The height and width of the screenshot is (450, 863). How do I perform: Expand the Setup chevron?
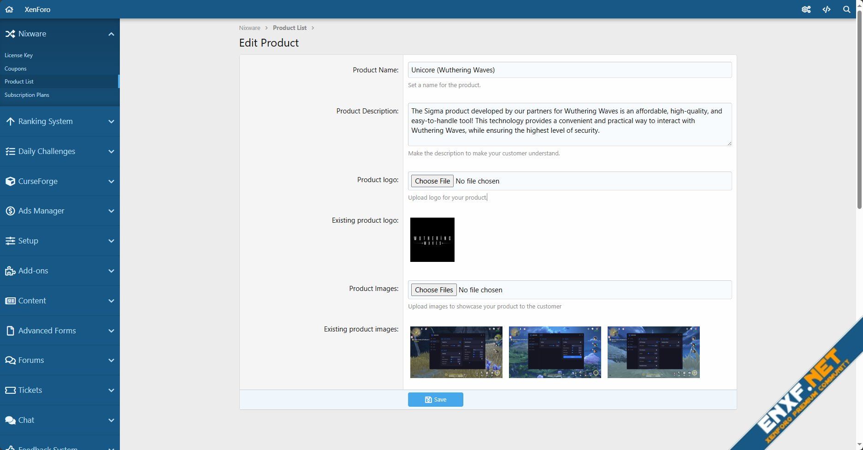point(111,241)
